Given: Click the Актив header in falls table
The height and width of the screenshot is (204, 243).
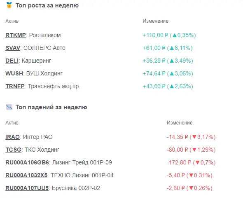Looking at the screenshot, I should [12, 123].
